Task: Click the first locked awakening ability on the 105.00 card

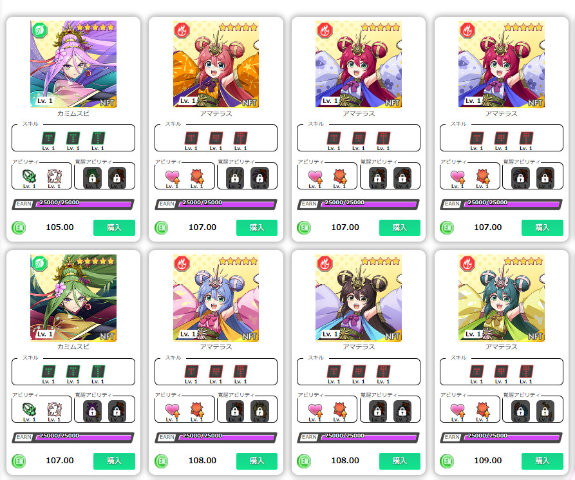Action: point(93,177)
